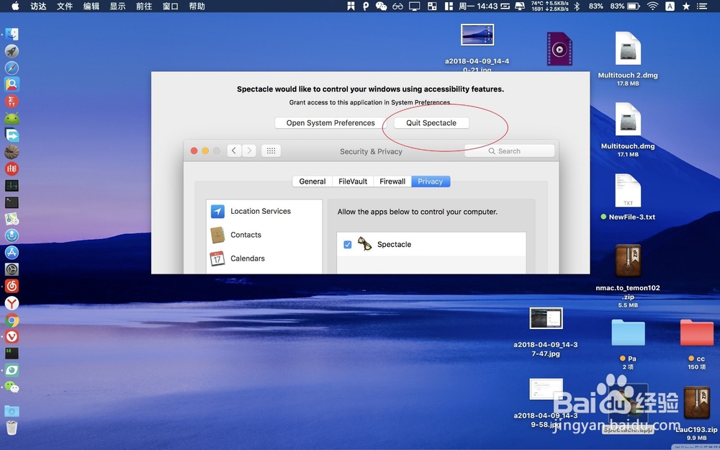Open the 文件 menu

65,6
